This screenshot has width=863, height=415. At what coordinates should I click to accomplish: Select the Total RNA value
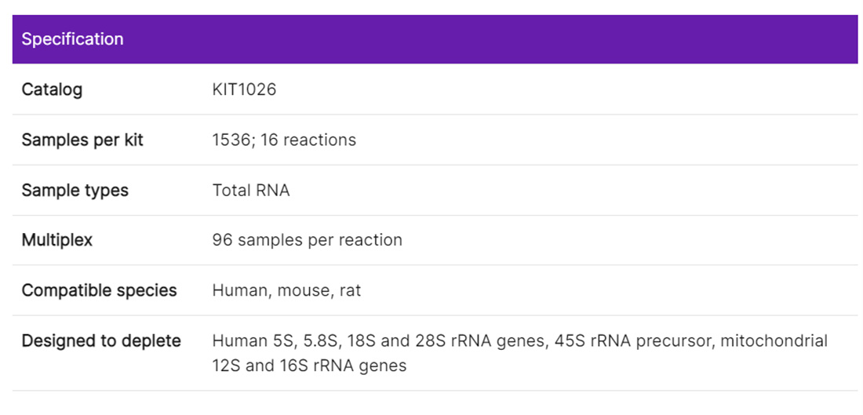250,190
